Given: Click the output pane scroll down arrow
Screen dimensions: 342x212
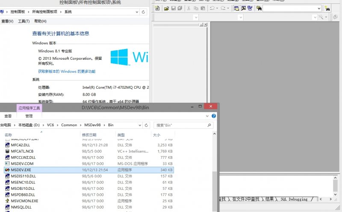Looking at the screenshot, I should click(335, 195).
